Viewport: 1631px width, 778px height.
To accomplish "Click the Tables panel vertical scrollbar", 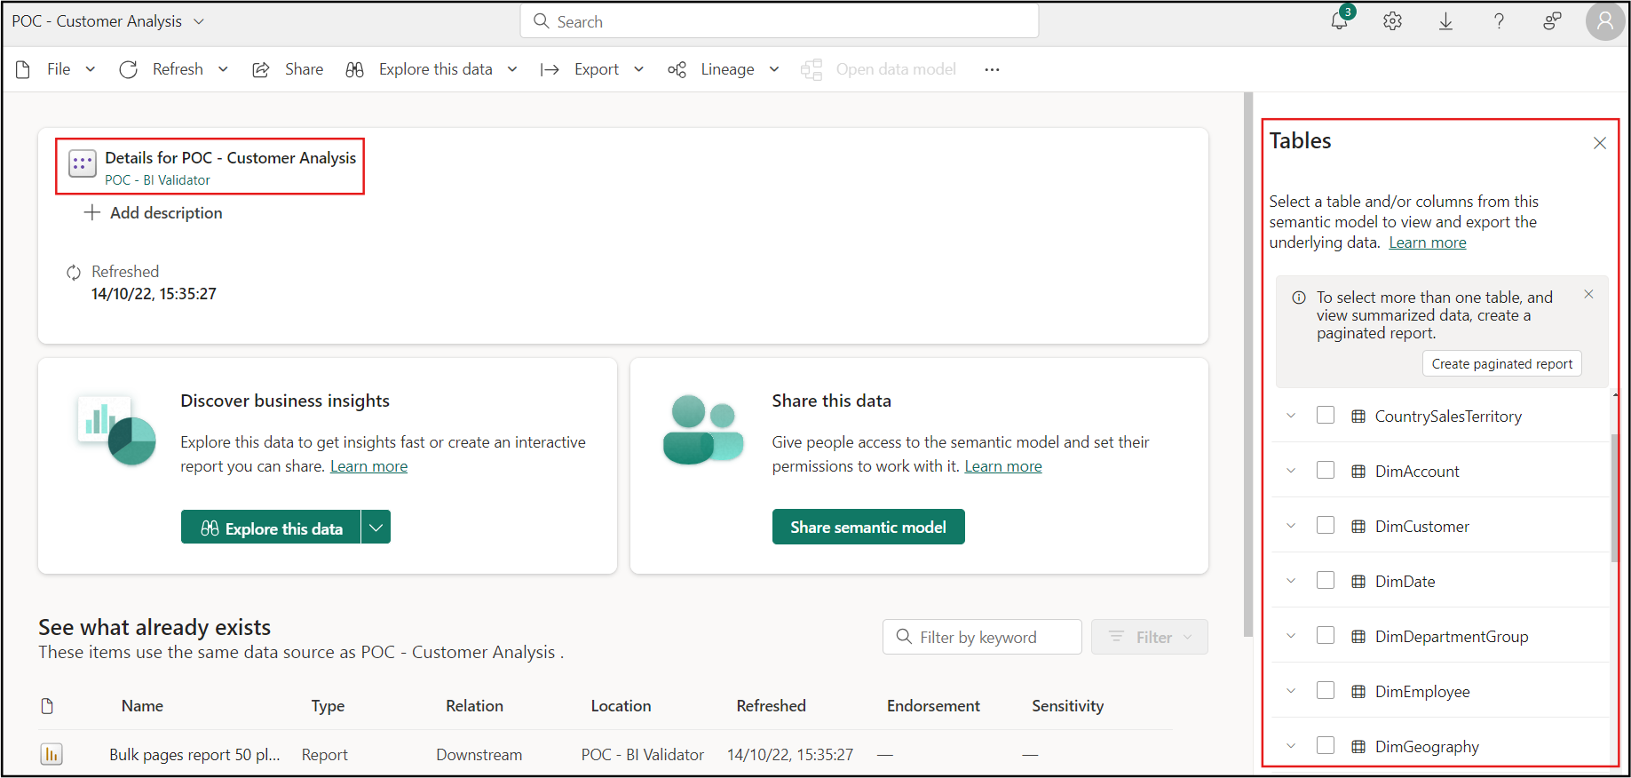I will pyautogui.click(x=1614, y=497).
